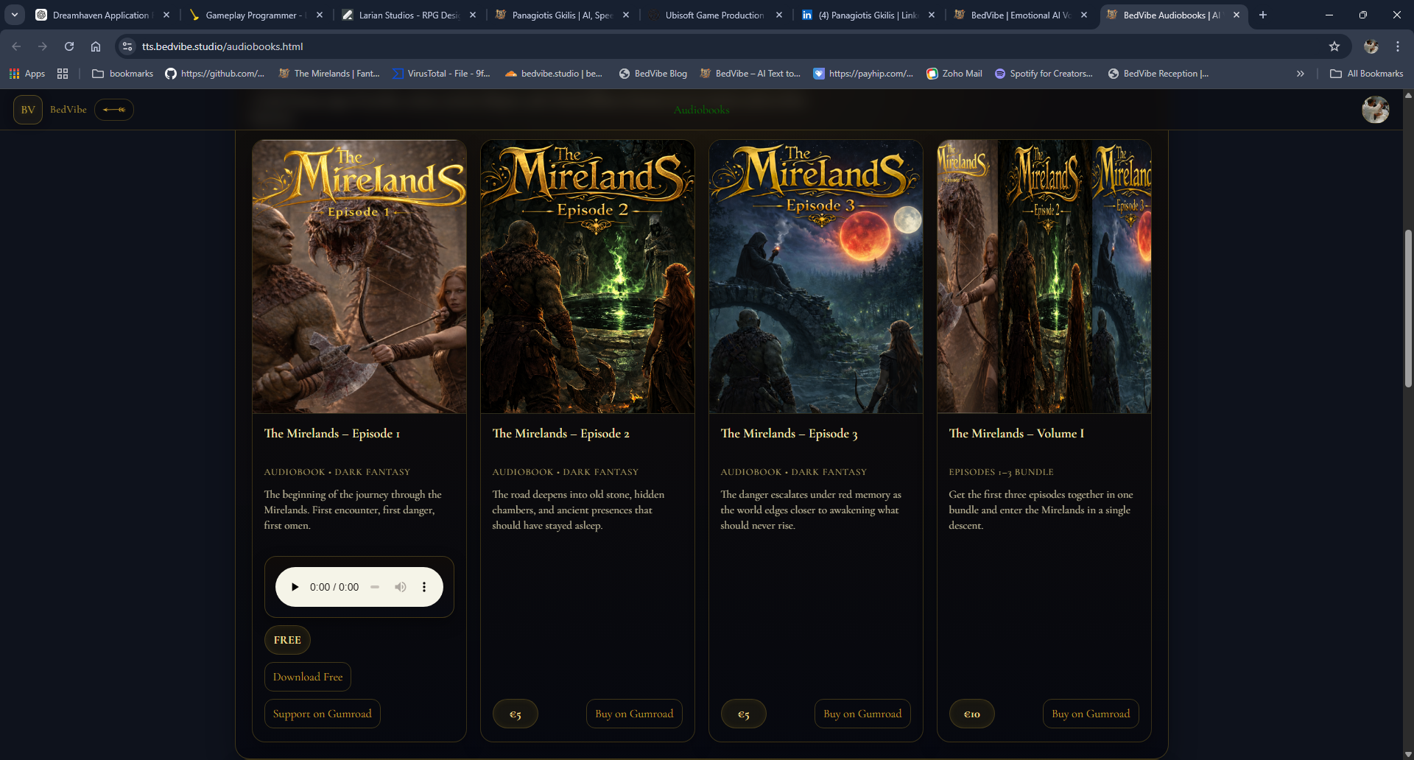1414x760 pixels.
Task: Go to the browser home page
Action: (96, 46)
